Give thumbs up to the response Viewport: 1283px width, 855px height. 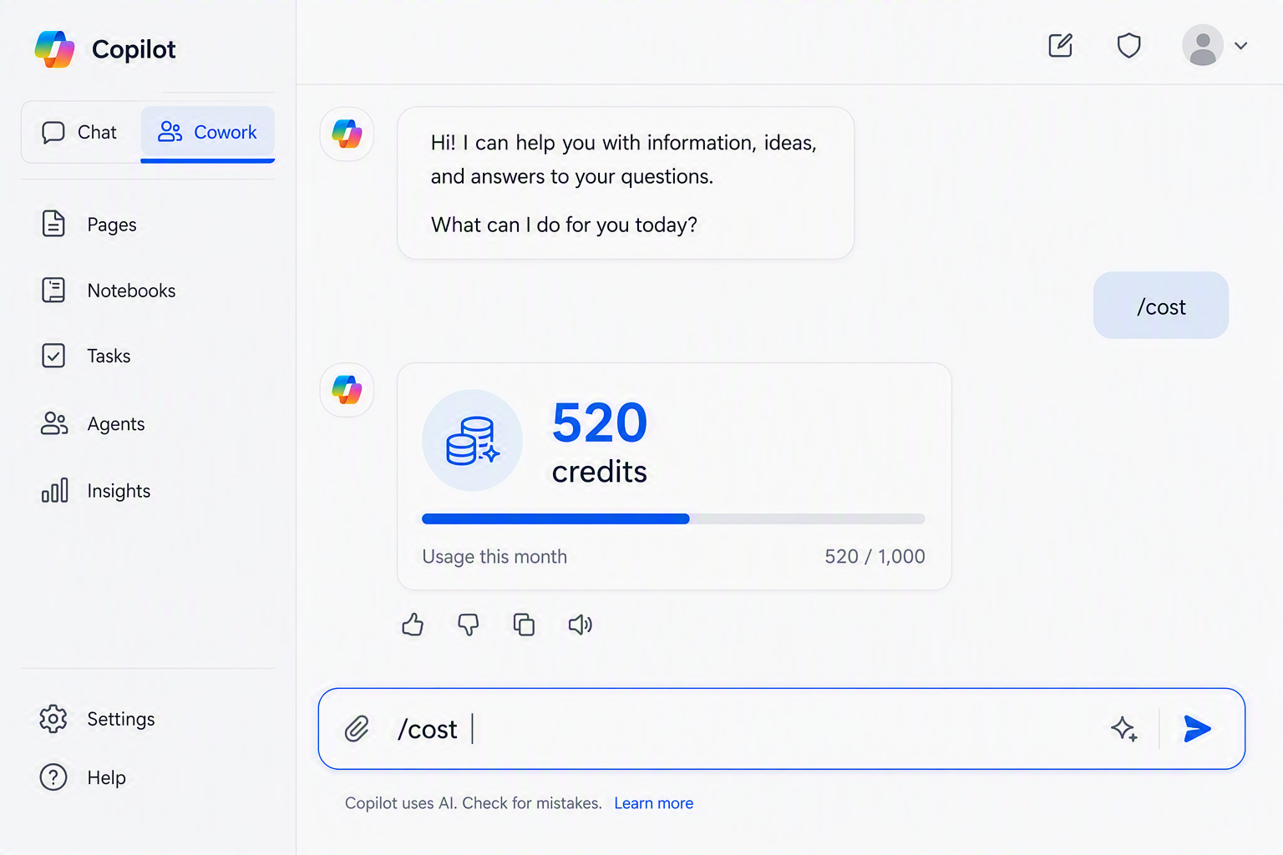[x=413, y=625]
